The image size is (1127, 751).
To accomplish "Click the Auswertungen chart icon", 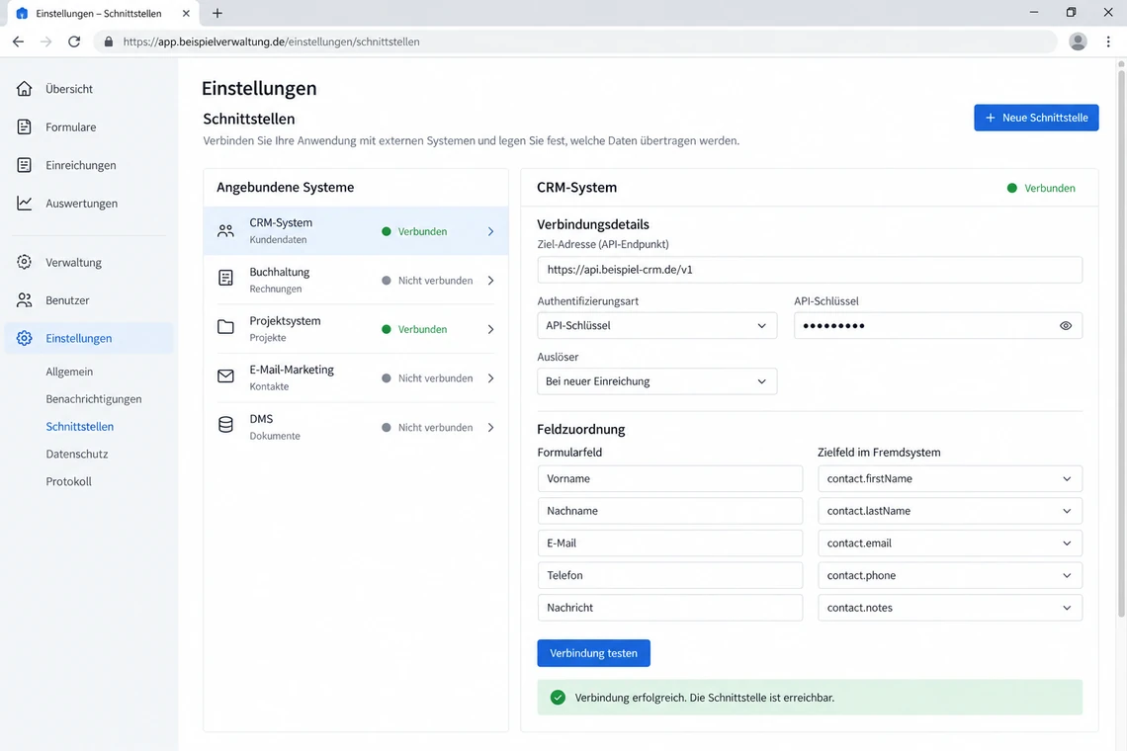I will pyautogui.click(x=25, y=203).
